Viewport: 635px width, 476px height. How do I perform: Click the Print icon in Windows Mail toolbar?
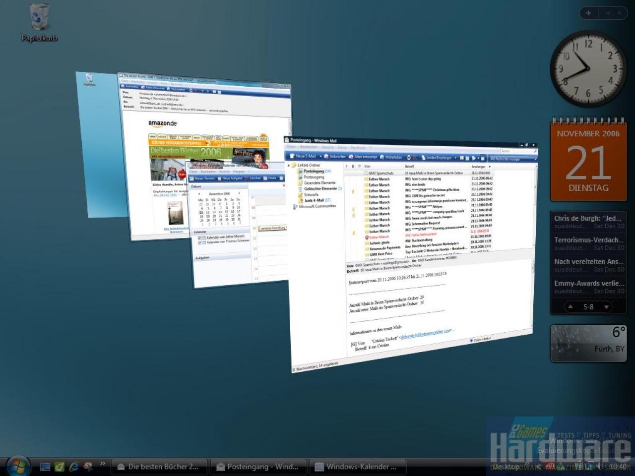pyautogui.click(x=409, y=158)
